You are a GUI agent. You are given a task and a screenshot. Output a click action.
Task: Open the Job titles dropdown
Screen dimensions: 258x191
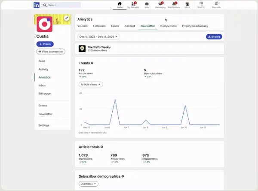[88, 184]
